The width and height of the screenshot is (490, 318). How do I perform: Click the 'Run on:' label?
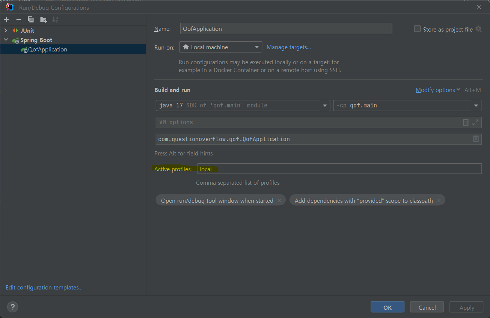pyautogui.click(x=164, y=47)
